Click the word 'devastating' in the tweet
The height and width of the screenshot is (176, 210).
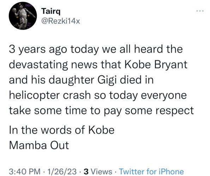38,65
